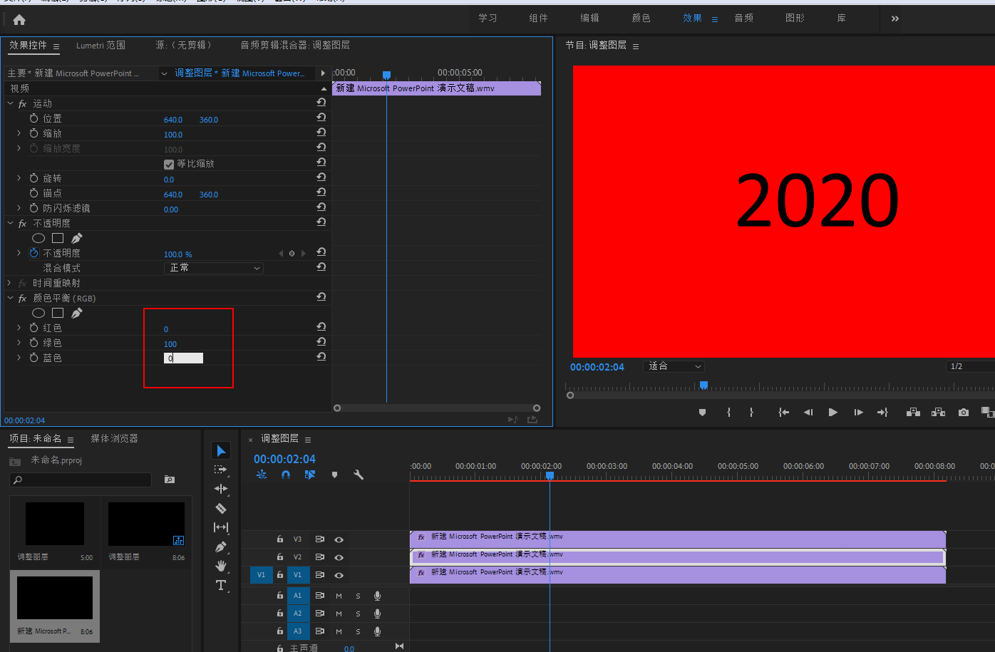Screen dimensions: 995x652
Task: Reset the 位置 position parameter
Action: coord(321,118)
